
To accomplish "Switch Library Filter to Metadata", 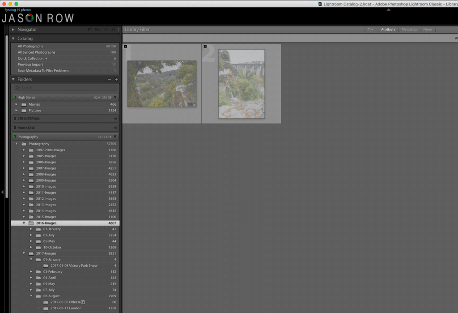I will coord(409,30).
